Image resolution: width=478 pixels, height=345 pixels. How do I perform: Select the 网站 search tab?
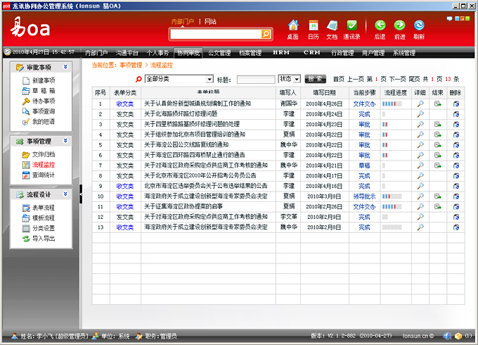click(210, 21)
